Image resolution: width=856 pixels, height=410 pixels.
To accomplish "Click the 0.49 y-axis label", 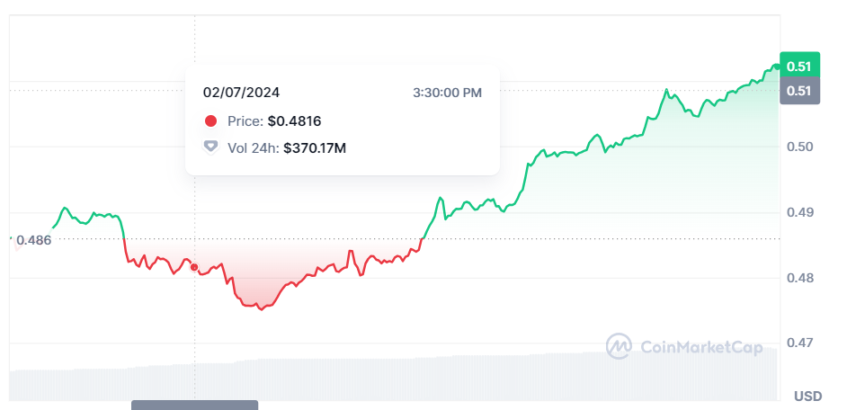I will (x=799, y=212).
